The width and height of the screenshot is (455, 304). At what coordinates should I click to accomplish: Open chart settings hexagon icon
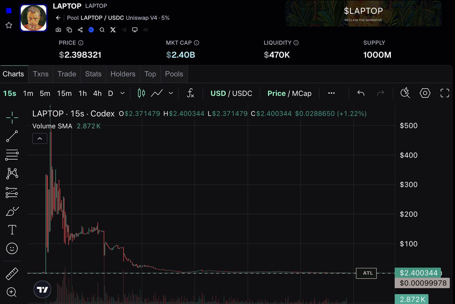(425, 93)
